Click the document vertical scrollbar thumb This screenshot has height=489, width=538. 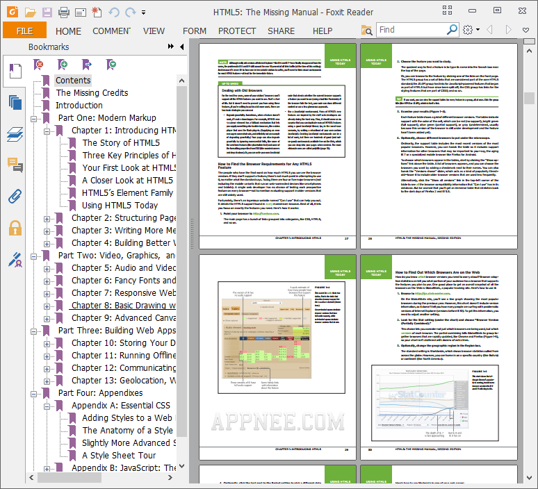click(x=529, y=98)
